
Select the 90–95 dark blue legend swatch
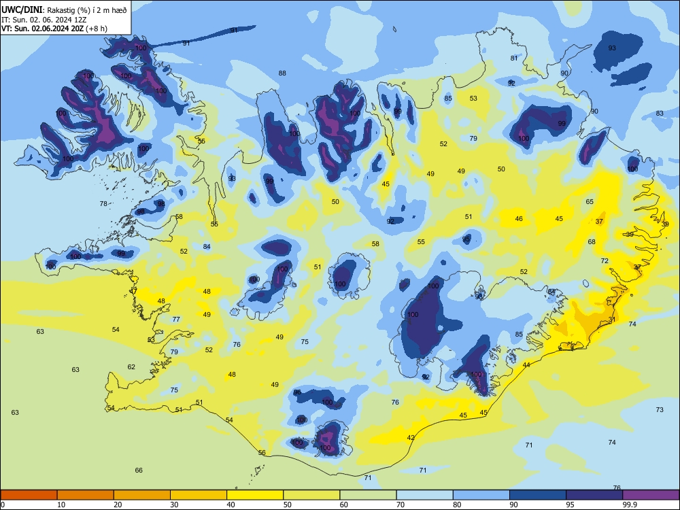coord(538,495)
